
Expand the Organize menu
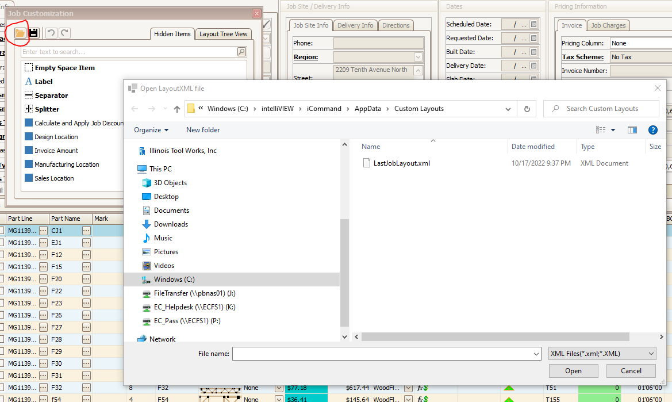pyautogui.click(x=151, y=130)
